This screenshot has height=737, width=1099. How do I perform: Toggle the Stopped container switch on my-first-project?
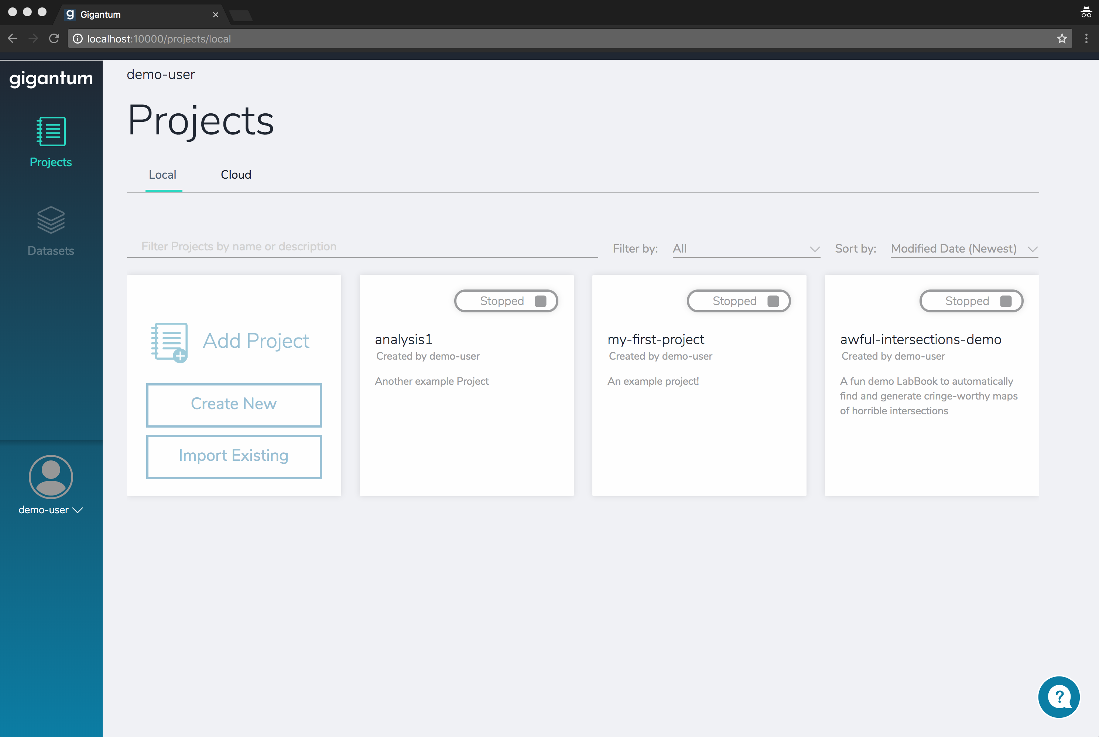point(739,301)
